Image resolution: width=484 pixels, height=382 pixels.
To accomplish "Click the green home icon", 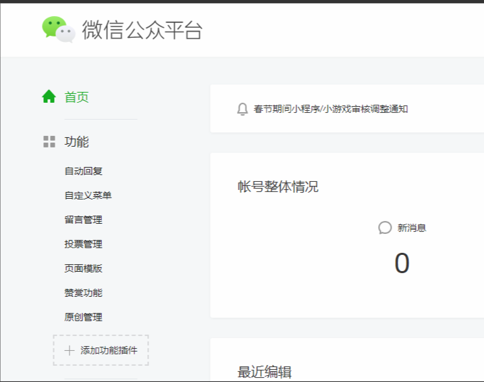I will pos(49,97).
